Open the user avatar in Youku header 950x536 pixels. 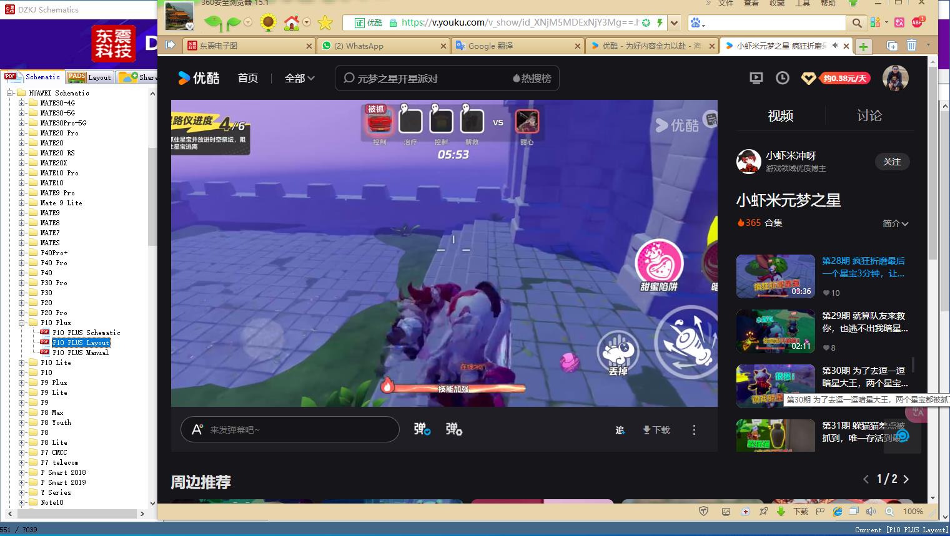tap(895, 78)
